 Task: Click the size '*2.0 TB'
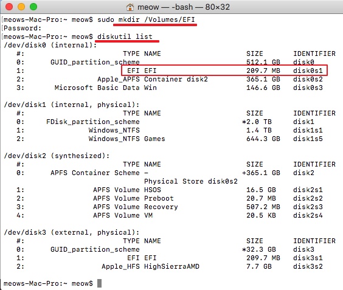[257, 122]
